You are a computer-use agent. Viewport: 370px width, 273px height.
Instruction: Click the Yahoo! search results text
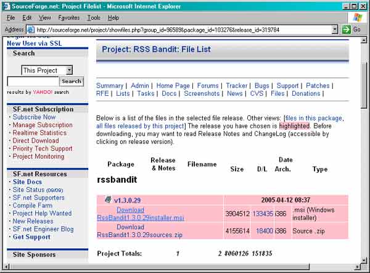point(38,92)
